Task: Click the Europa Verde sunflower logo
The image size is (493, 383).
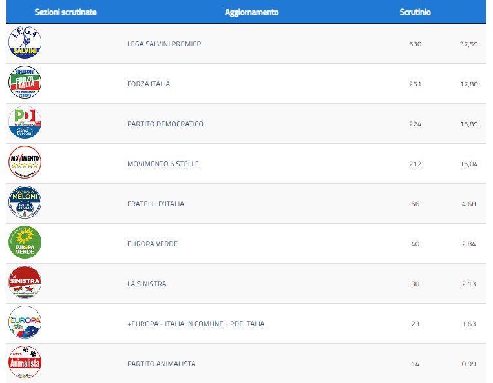Action: [25, 243]
